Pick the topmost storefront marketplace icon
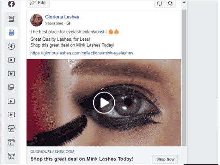The height and width of the screenshot is (165, 220). [x=11, y=128]
